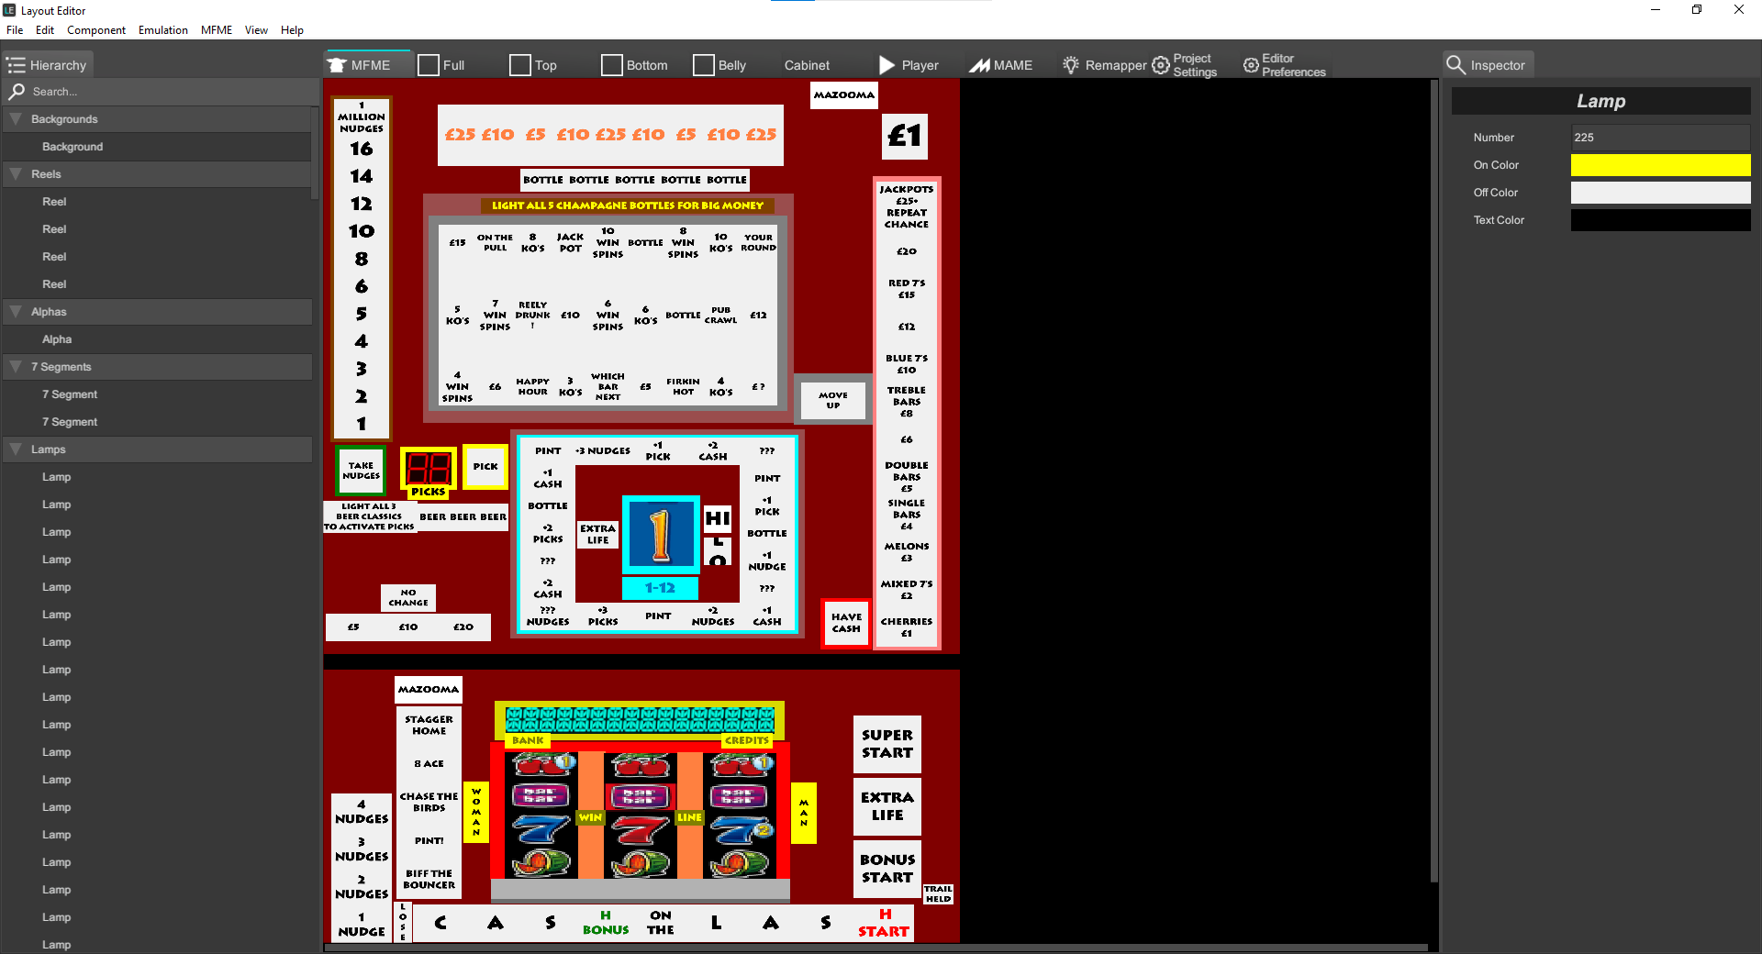Screen dimensions: 1762x954
Task: Toggle the Top view checkbox
Action: 520,65
